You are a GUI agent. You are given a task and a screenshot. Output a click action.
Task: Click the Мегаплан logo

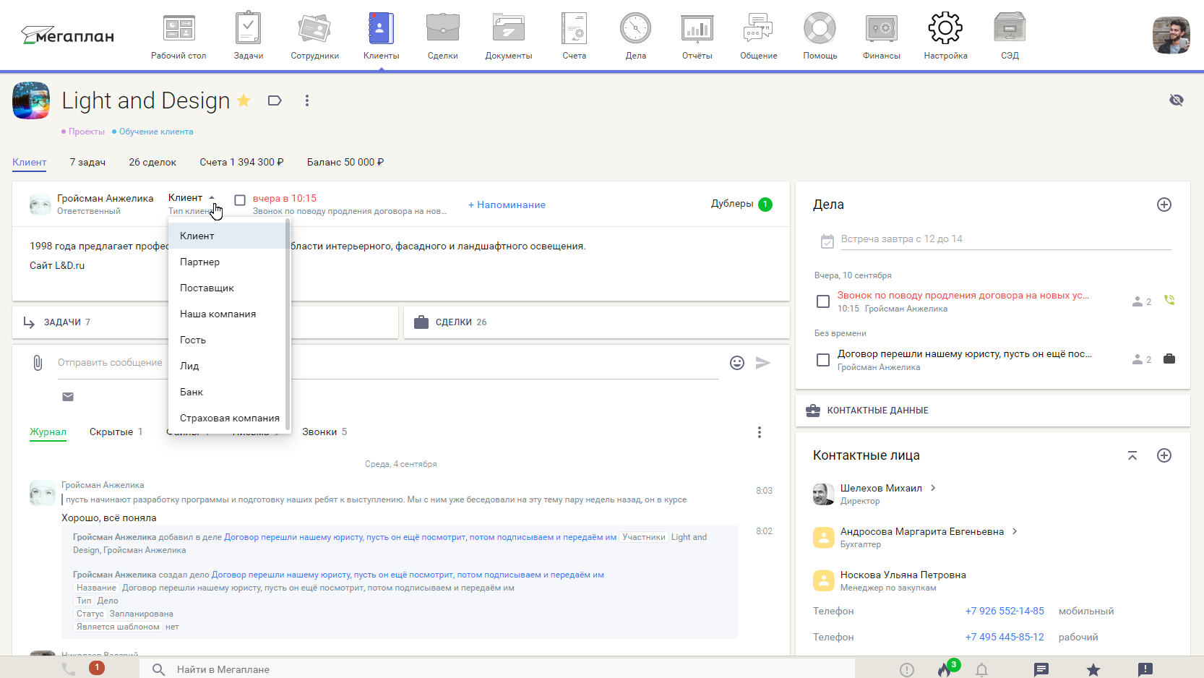pyautogui.click(x=67, y=35)
